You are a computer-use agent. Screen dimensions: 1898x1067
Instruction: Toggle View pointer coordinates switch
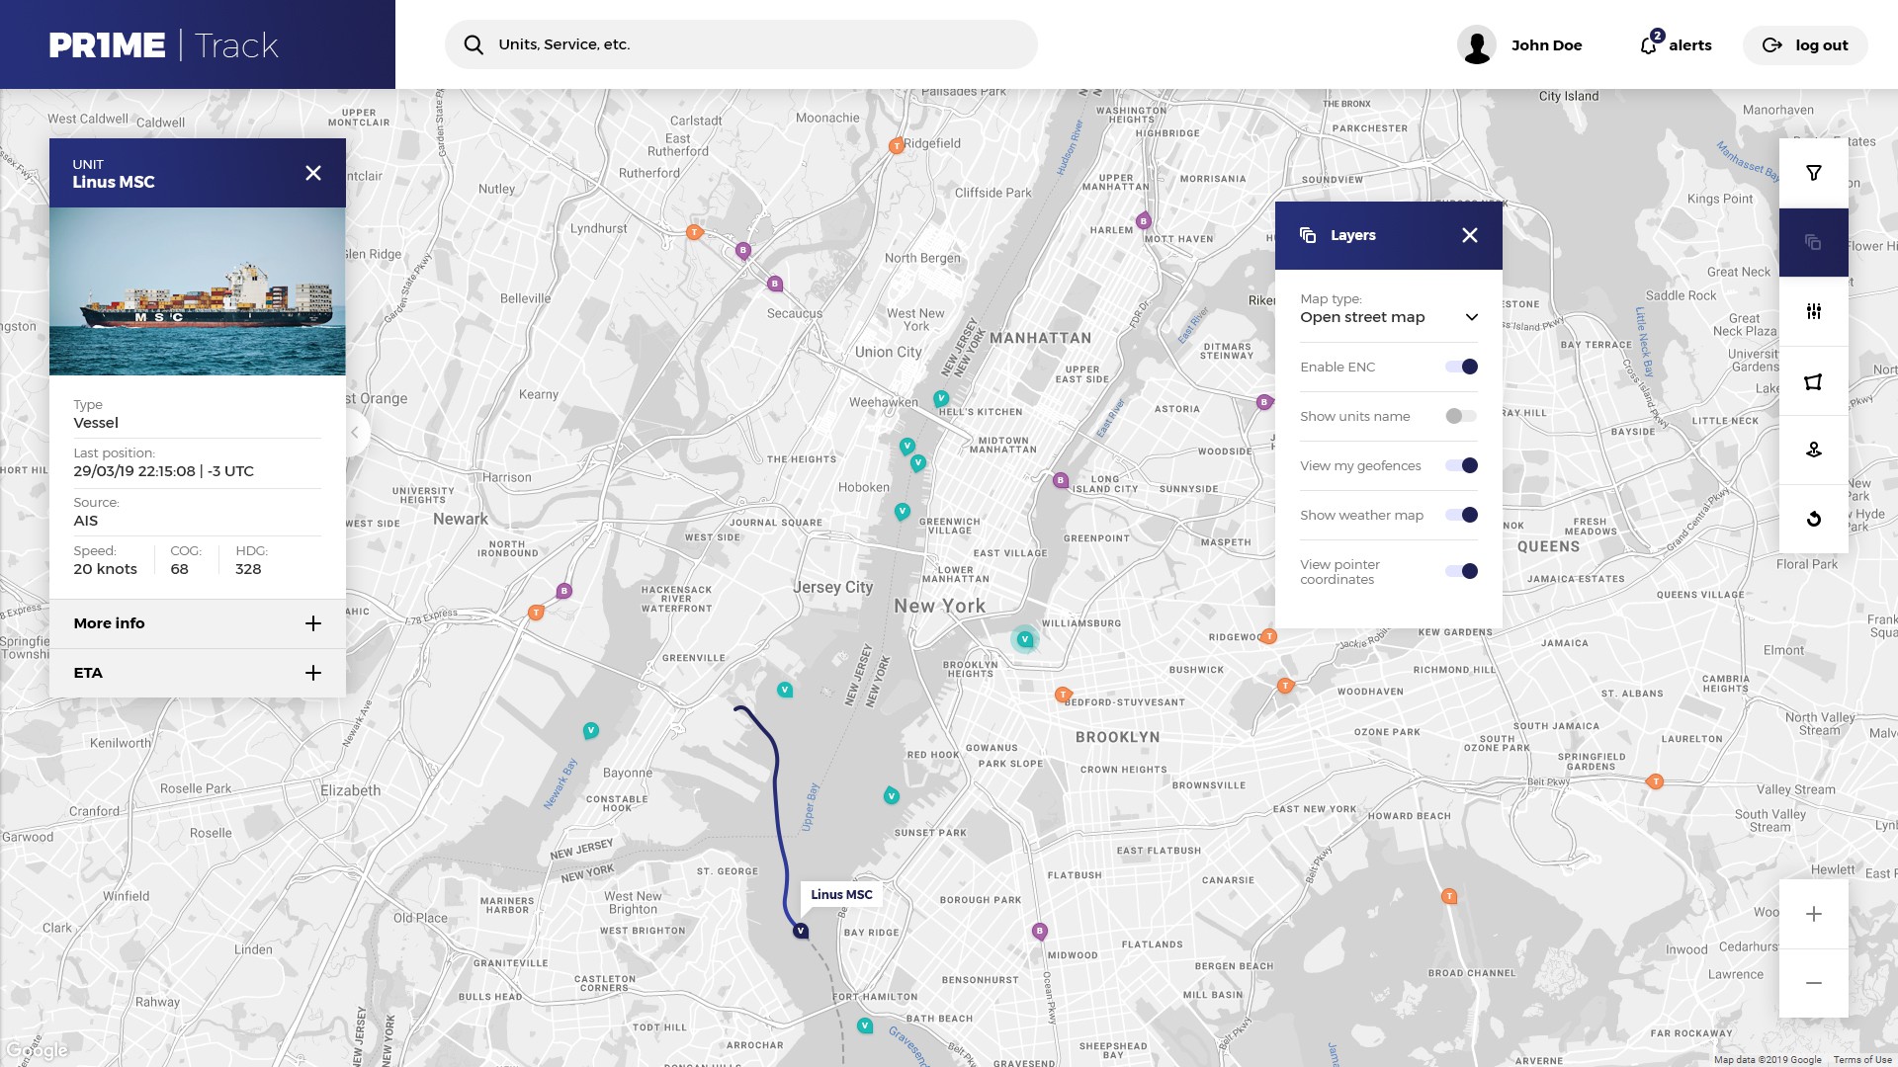1461,571
